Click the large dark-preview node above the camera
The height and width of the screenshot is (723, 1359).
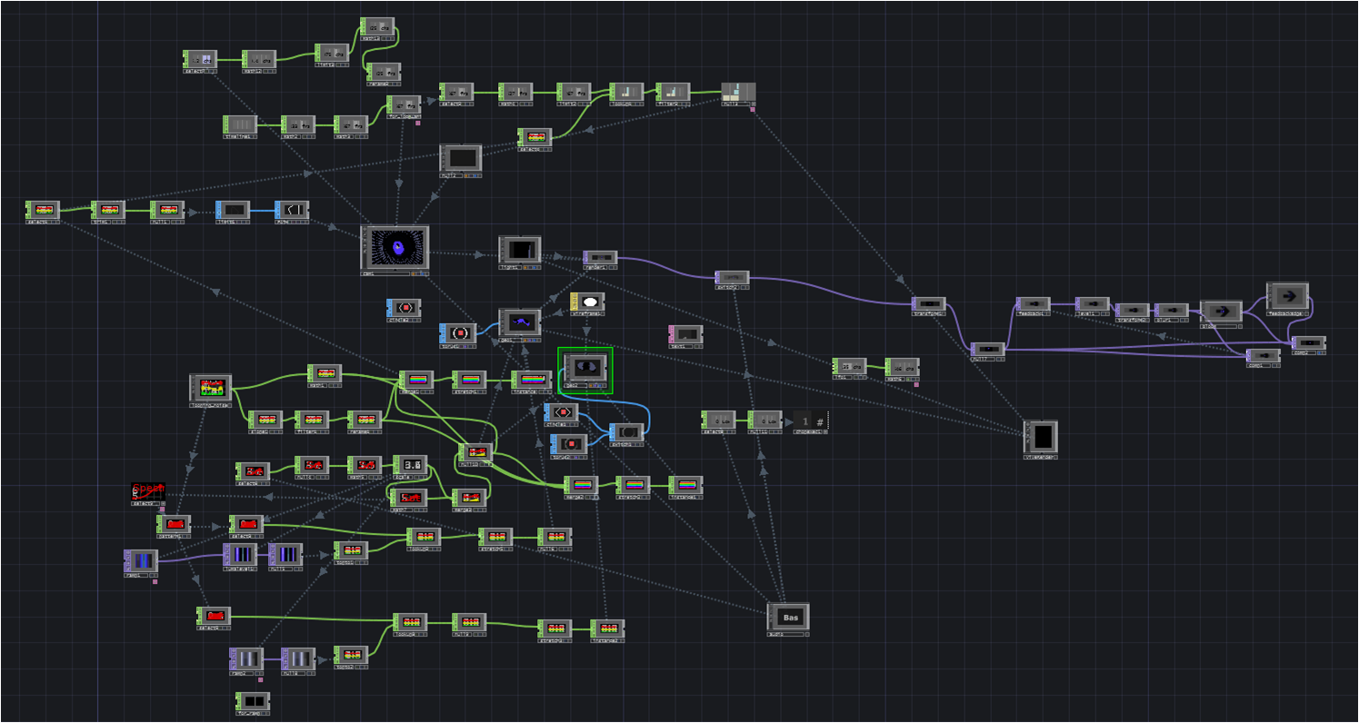pyautogui.click(x=462, y=158)
